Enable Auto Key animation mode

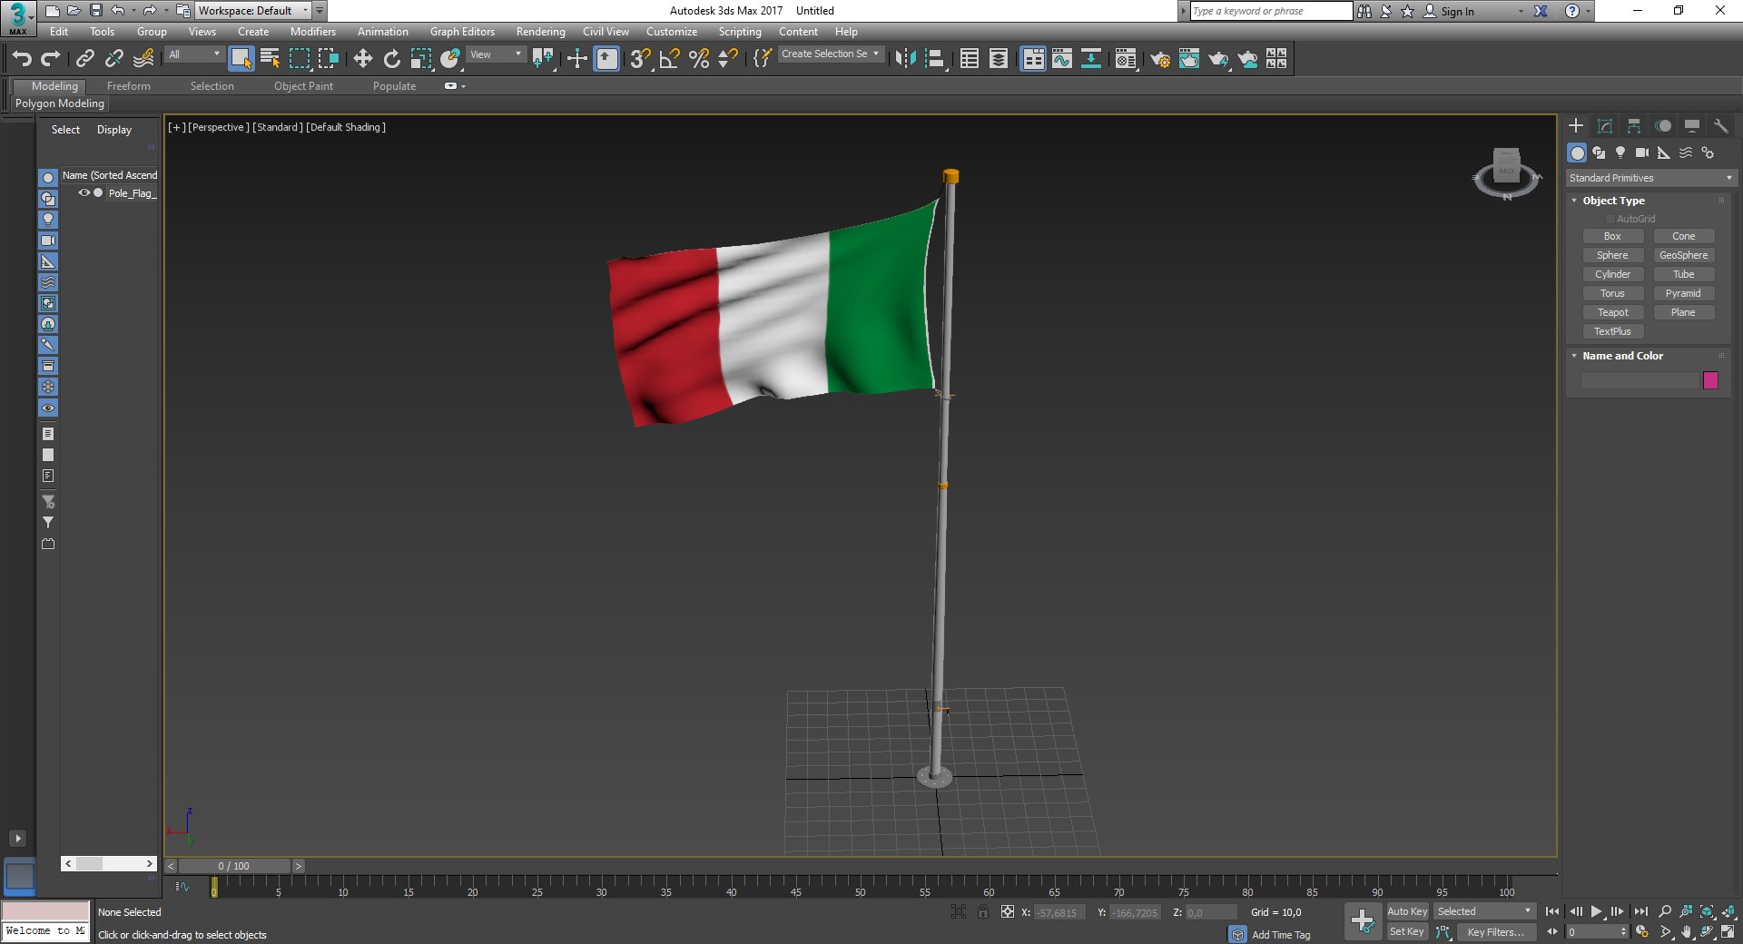point(1407,911)
